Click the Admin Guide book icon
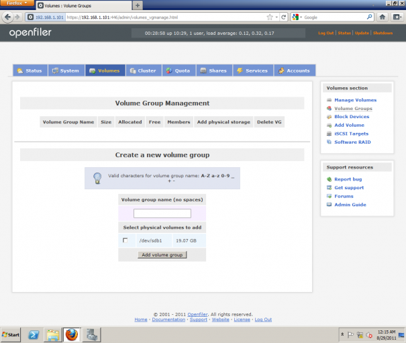The image size is (406, 343). pyautogui.click(x=329, y=205)
